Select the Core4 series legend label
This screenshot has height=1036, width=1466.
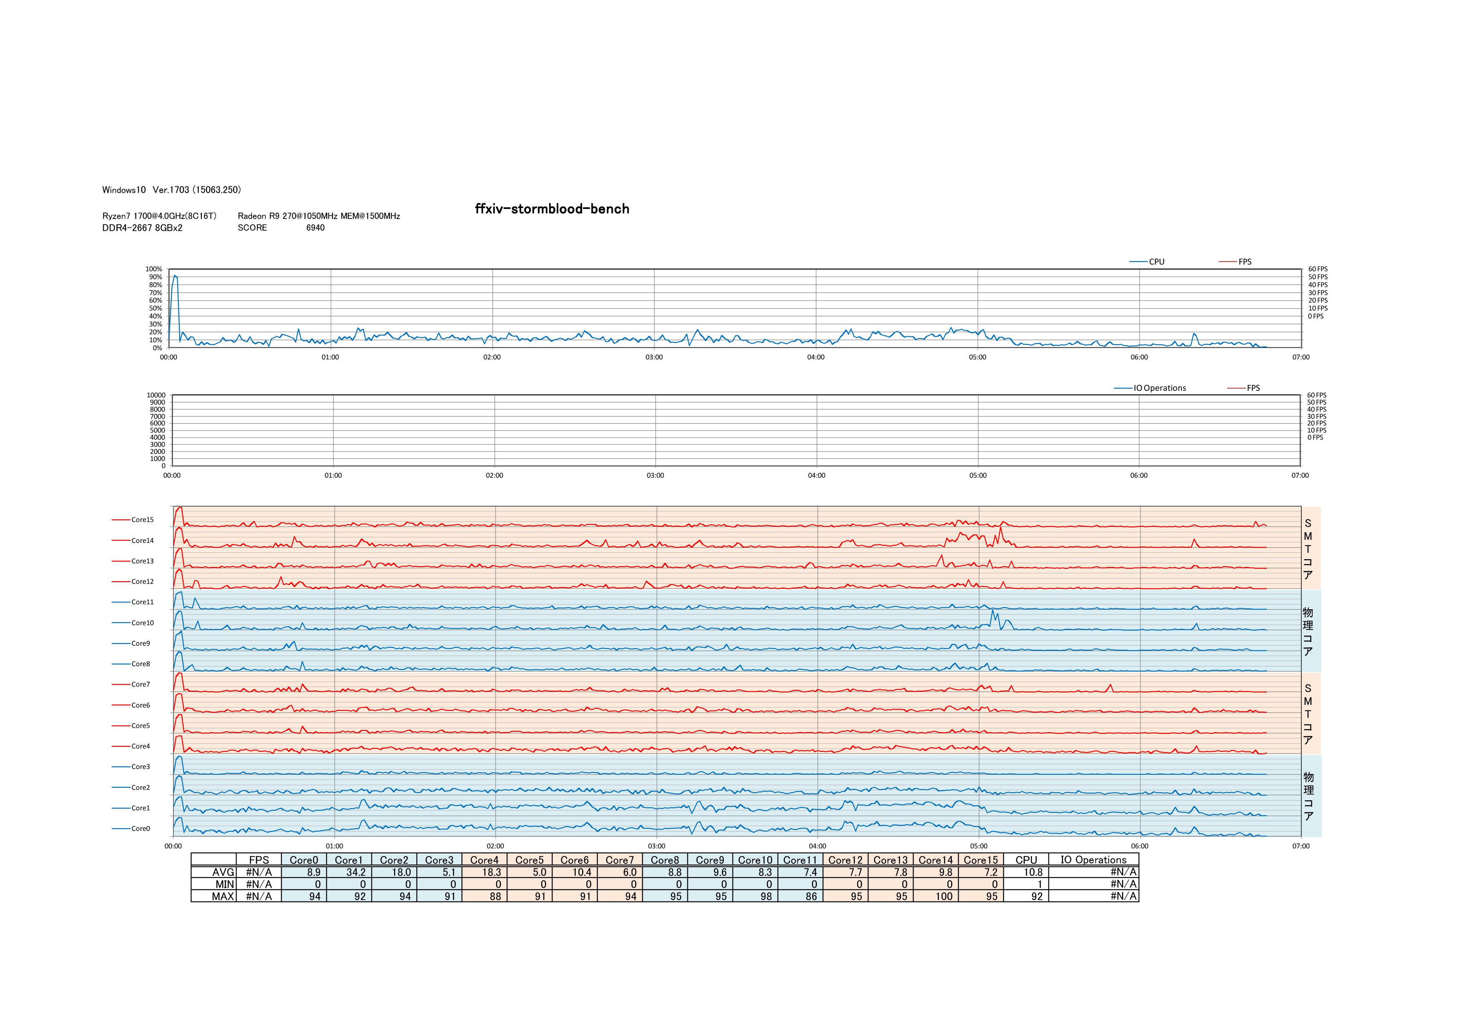pos(140,746)
